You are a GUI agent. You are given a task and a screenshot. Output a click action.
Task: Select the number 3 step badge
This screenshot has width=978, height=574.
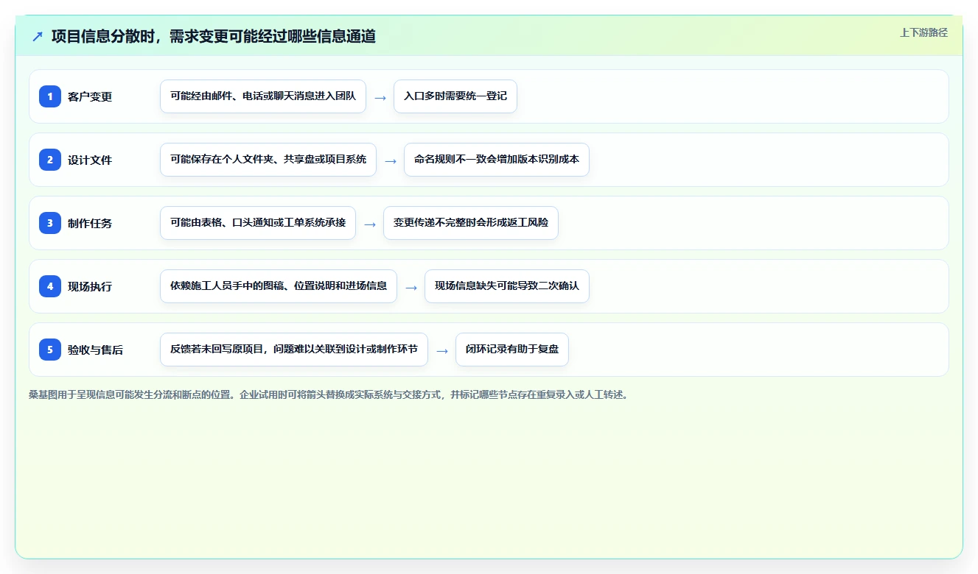tap(50, 223)
